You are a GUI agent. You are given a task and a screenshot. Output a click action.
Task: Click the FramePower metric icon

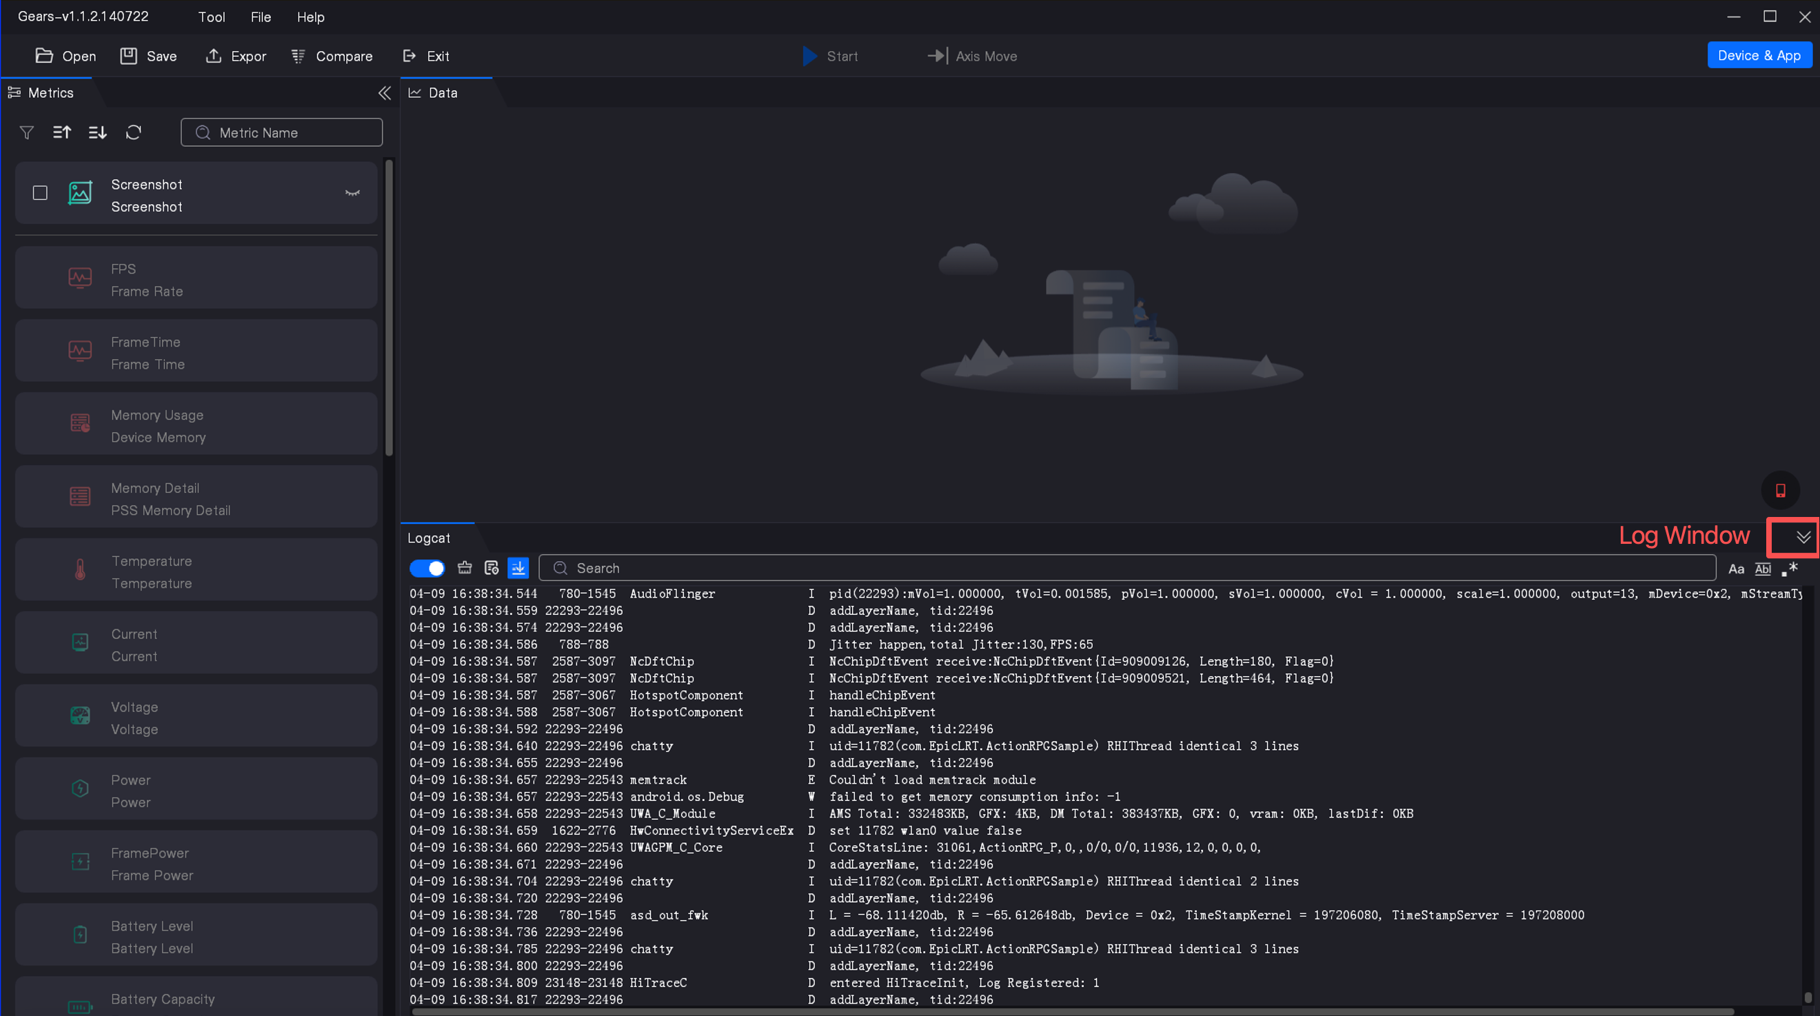click(x=80, y=862)
